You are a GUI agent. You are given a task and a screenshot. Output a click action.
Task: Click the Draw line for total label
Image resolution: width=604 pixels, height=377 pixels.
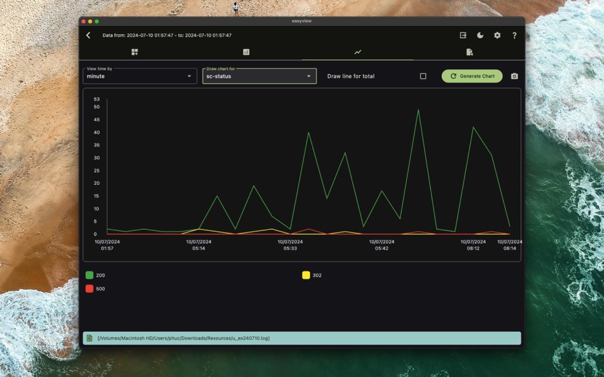[x=351, y=76]
